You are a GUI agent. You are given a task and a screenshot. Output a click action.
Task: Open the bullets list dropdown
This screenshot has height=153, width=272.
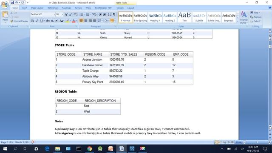[x=84, y=14]
